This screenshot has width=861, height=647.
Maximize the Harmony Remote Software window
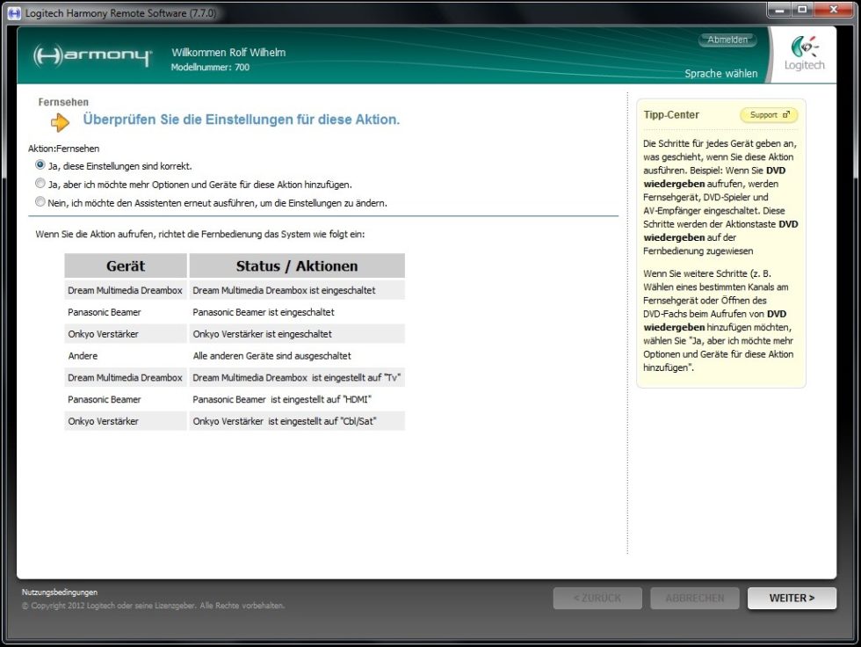803,10
